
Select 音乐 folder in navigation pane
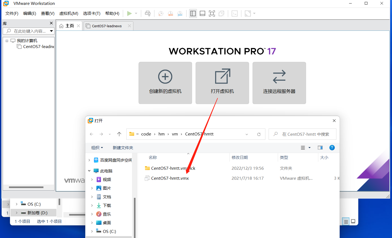[x=104, y=214]
